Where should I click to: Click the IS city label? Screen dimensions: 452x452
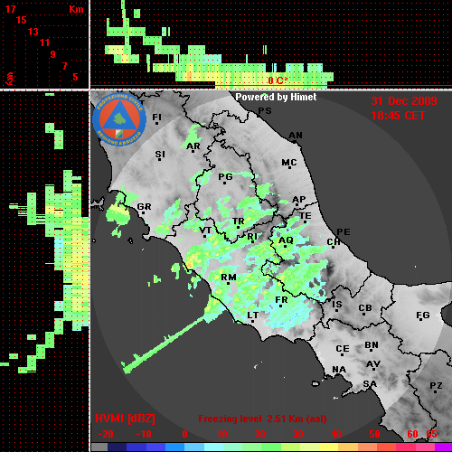coord(337,305)
